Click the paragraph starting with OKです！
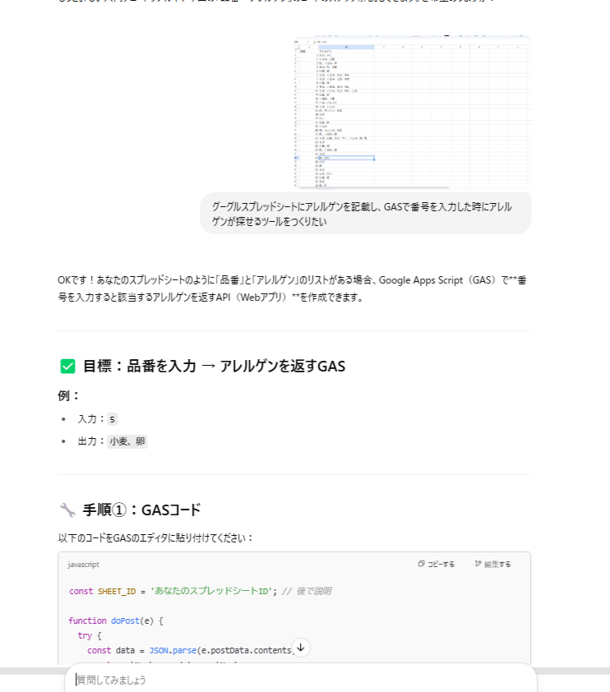 [292, 288]
